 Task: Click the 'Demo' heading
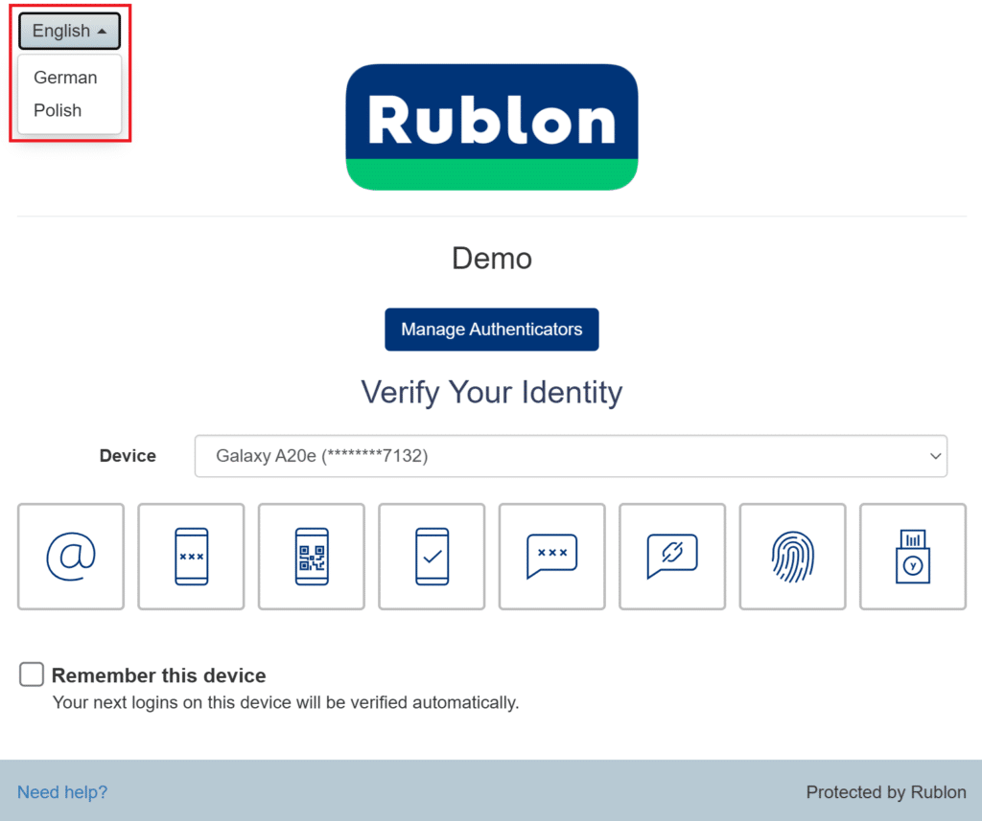pyautogui.click(x=491, y=259)
